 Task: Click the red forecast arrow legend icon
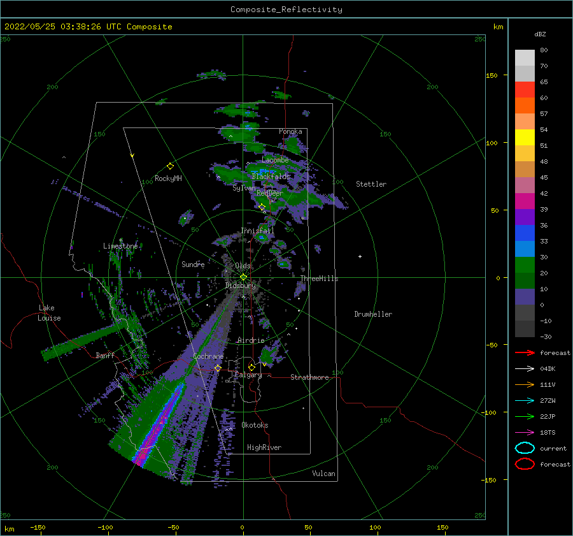[x=525, y=352]
